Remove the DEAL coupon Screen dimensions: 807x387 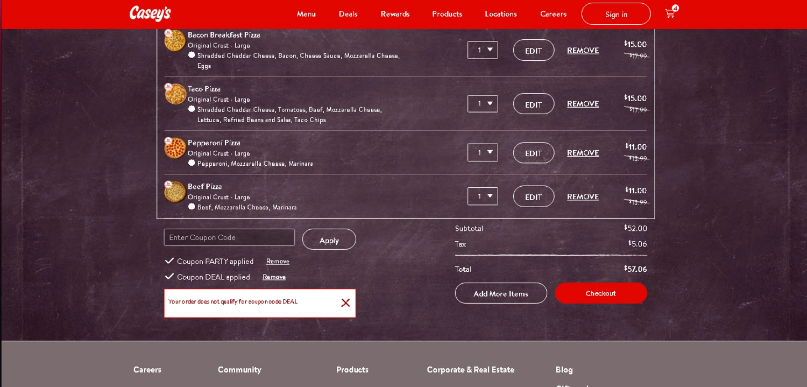[x=274, y=277]
